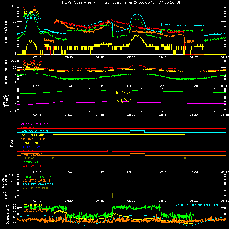Click the 'DECIMATION ENERGY or weight' axis label
Viewport: 229px width, 229px height.
click(x=4, y=186)
